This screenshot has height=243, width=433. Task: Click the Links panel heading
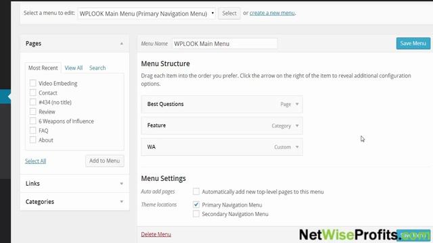point(32,184)
